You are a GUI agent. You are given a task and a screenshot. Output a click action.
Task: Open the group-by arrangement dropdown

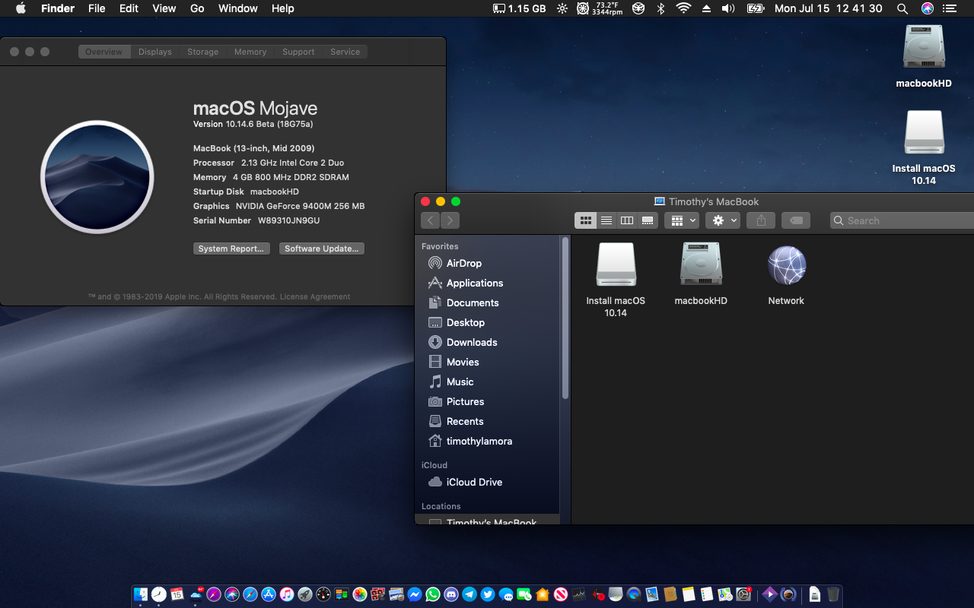681,220
